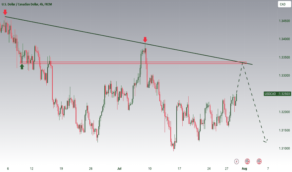Image resolution: width=292 pixels, height=172 pixels.
Task: Click the 1.34500 price axis label
Action: coord(284,21)
